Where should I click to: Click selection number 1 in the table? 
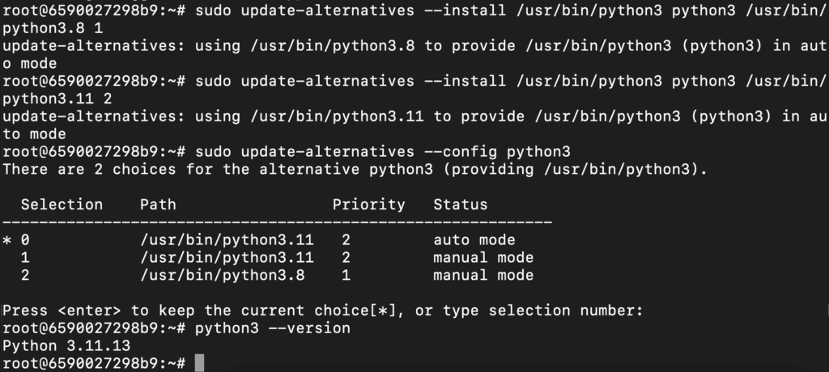coord(25,258)
